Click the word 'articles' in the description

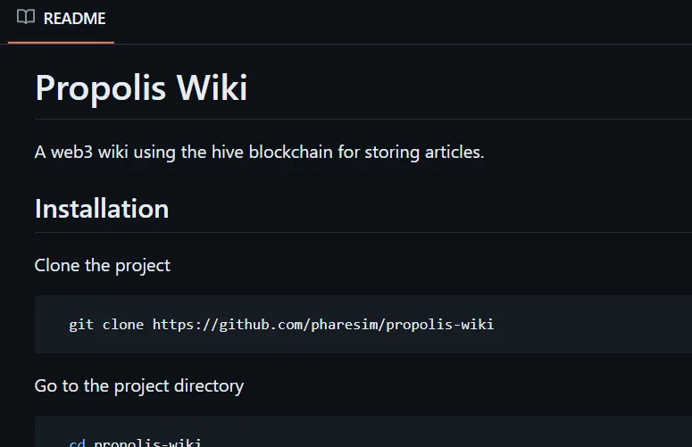pos(453,152)
